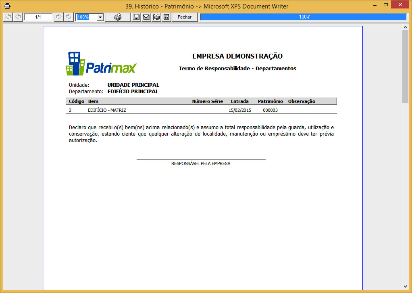Print the report with the printer button
The height and width of the screenshot is (293, 412).
click(118, 17)
